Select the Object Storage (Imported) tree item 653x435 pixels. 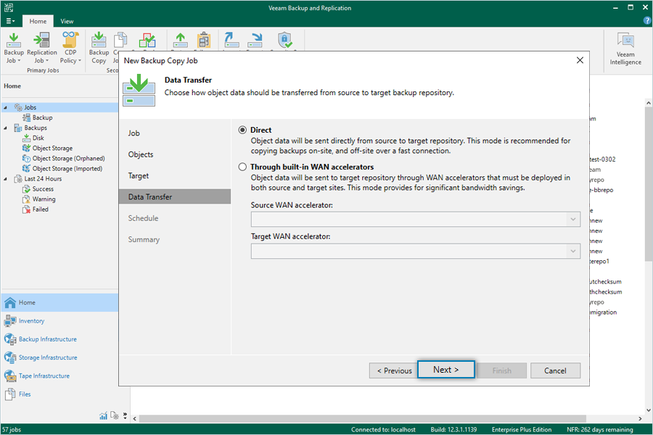tap(67, 169)
